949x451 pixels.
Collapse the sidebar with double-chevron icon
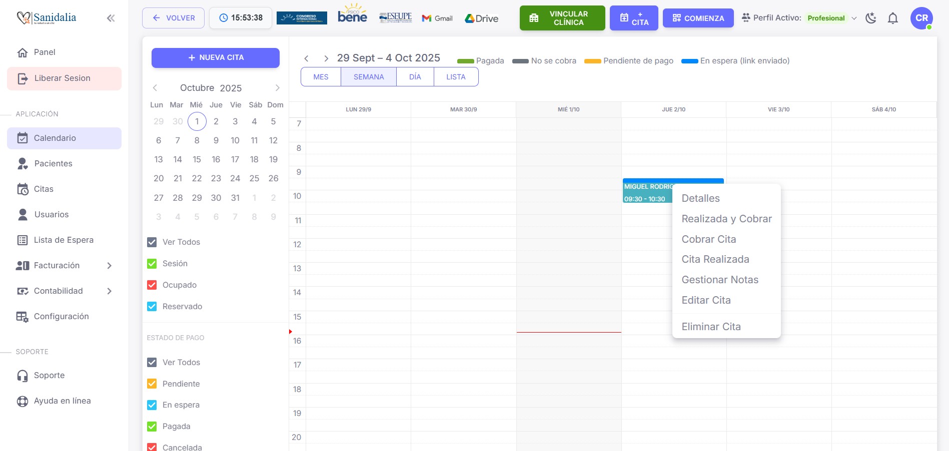pos(111,18)
